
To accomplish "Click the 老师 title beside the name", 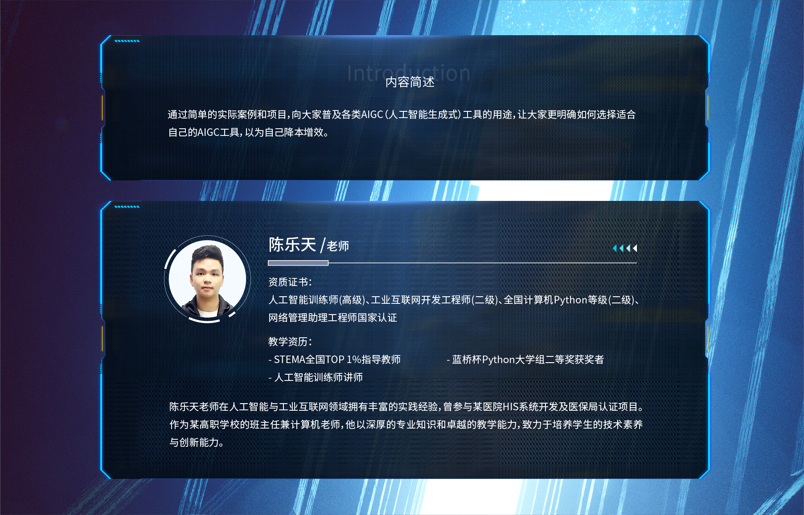I will tap(338, 246).
